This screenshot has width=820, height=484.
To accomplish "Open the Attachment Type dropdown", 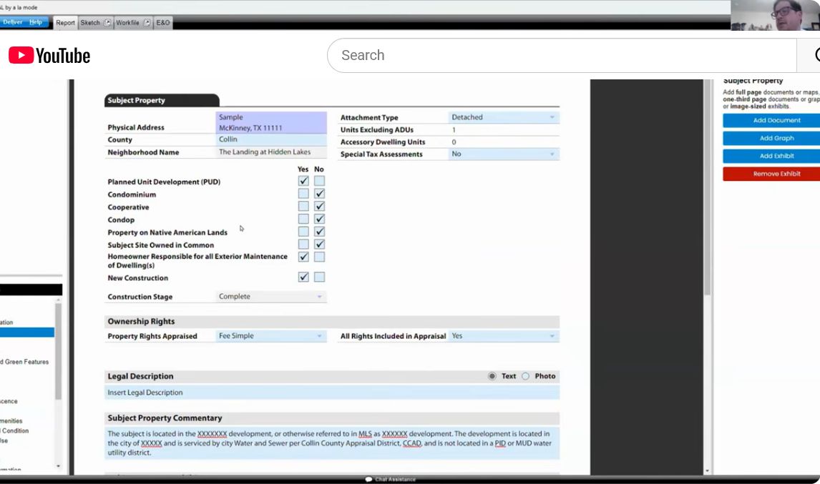I will 504,117.
